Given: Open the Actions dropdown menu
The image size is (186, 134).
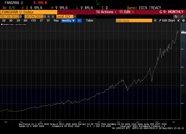Looking at the screenshot, I should [106, 12].
